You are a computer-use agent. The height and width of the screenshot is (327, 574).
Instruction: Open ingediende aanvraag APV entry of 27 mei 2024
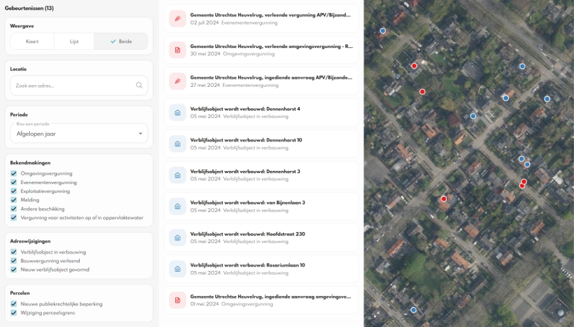tap(261, 81)
